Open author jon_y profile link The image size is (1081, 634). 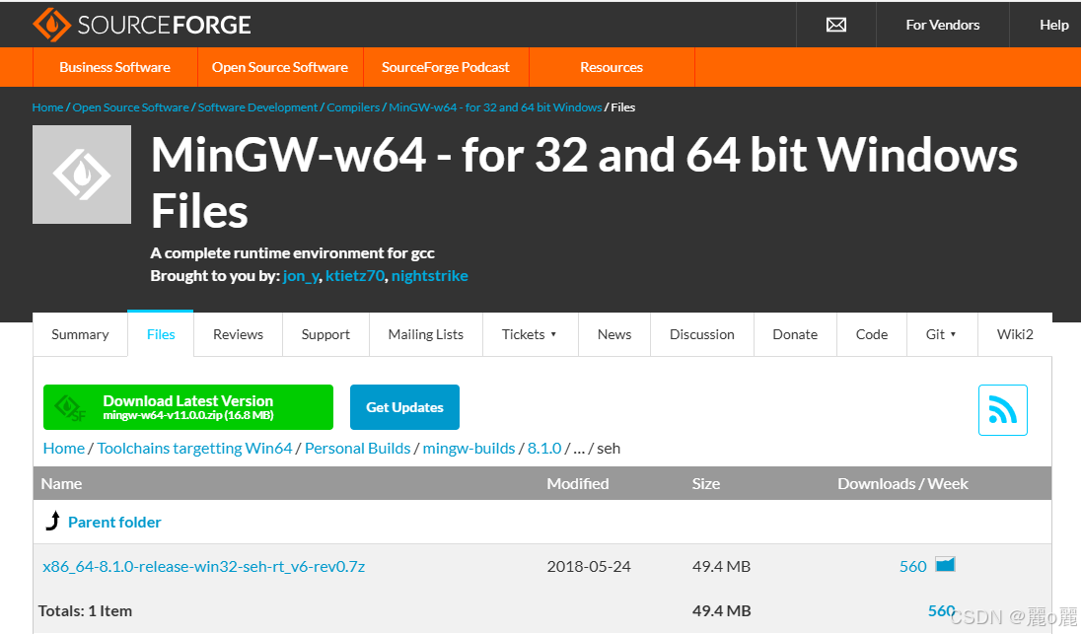coord(301,276)
